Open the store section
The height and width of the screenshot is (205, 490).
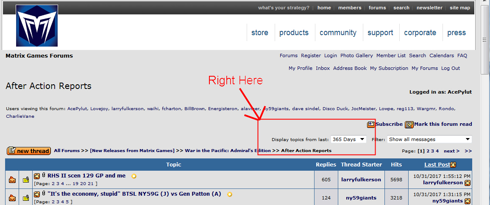[x=260, y=33]
